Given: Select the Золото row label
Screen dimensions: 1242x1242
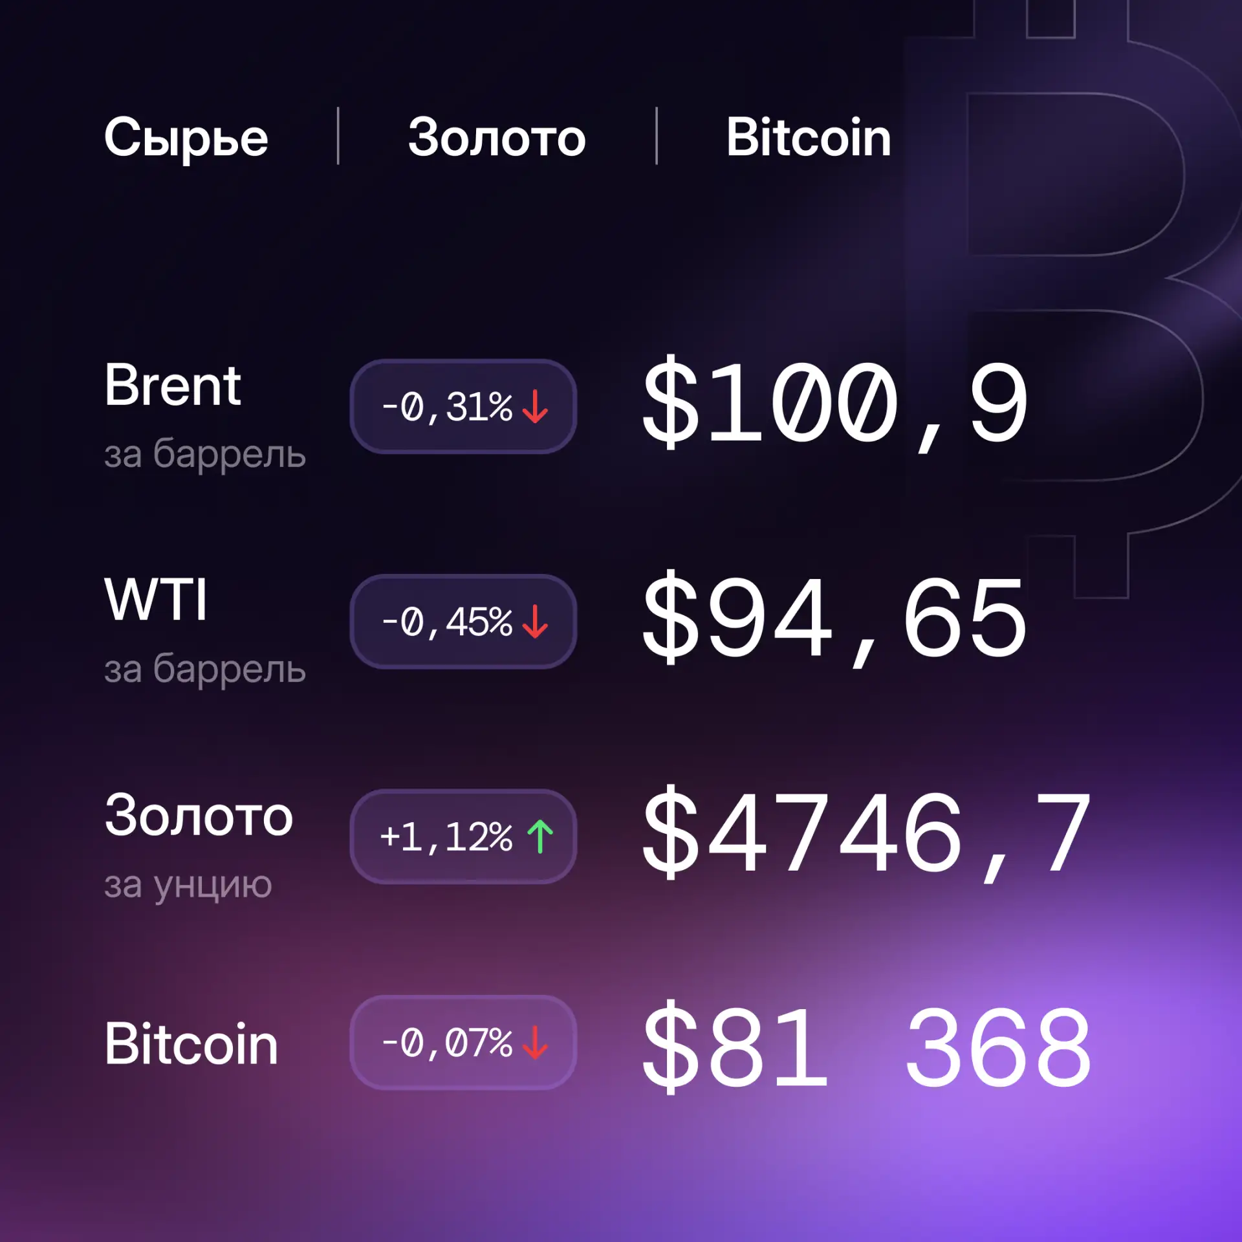Looking at the screenshot, I should [x=199, y=816].
